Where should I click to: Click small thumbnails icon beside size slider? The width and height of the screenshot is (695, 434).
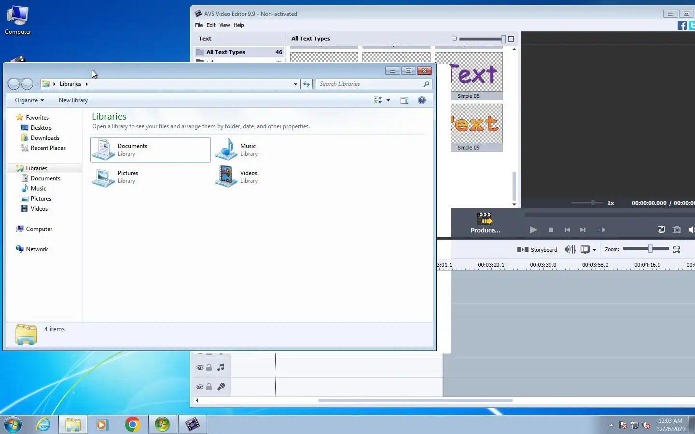tap(454, 39)
